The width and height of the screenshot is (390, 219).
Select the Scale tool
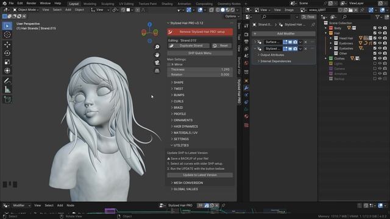7,62
